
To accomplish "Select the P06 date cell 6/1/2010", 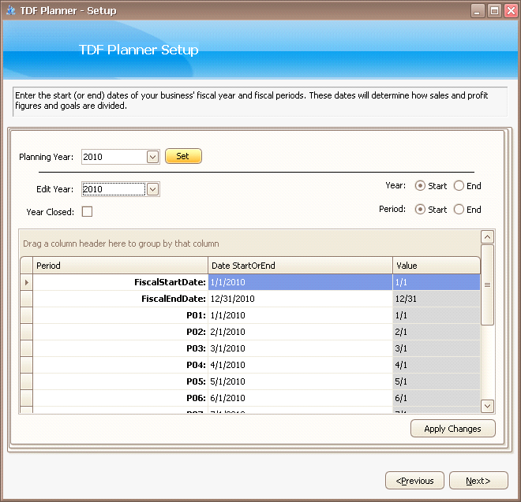I will (x=301, y=398).
